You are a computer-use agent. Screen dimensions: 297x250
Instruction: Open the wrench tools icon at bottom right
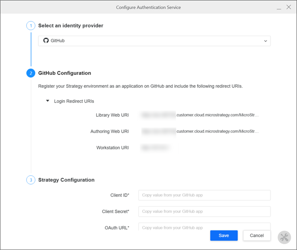point(284,237)
